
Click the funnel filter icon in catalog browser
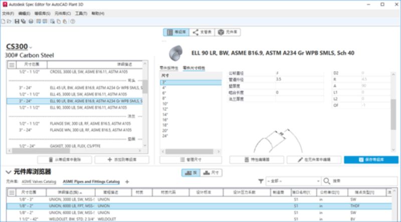261,181
